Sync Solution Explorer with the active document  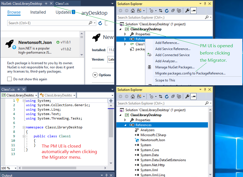pos(160,11)
